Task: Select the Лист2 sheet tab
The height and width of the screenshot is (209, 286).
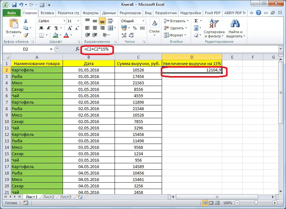Action: pyautogui.click(x=48, y=197)
